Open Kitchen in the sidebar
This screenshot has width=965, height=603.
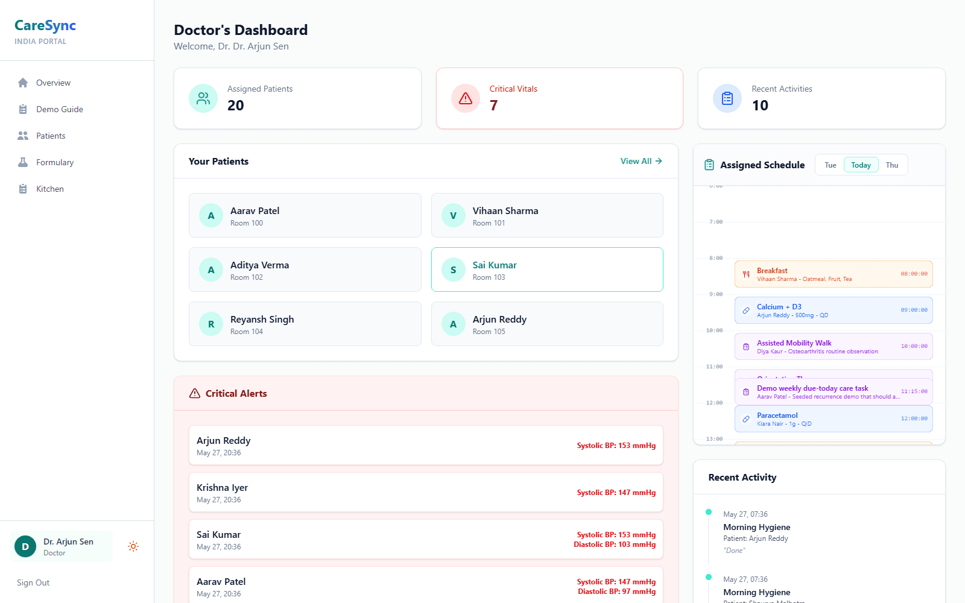point(77,189)
